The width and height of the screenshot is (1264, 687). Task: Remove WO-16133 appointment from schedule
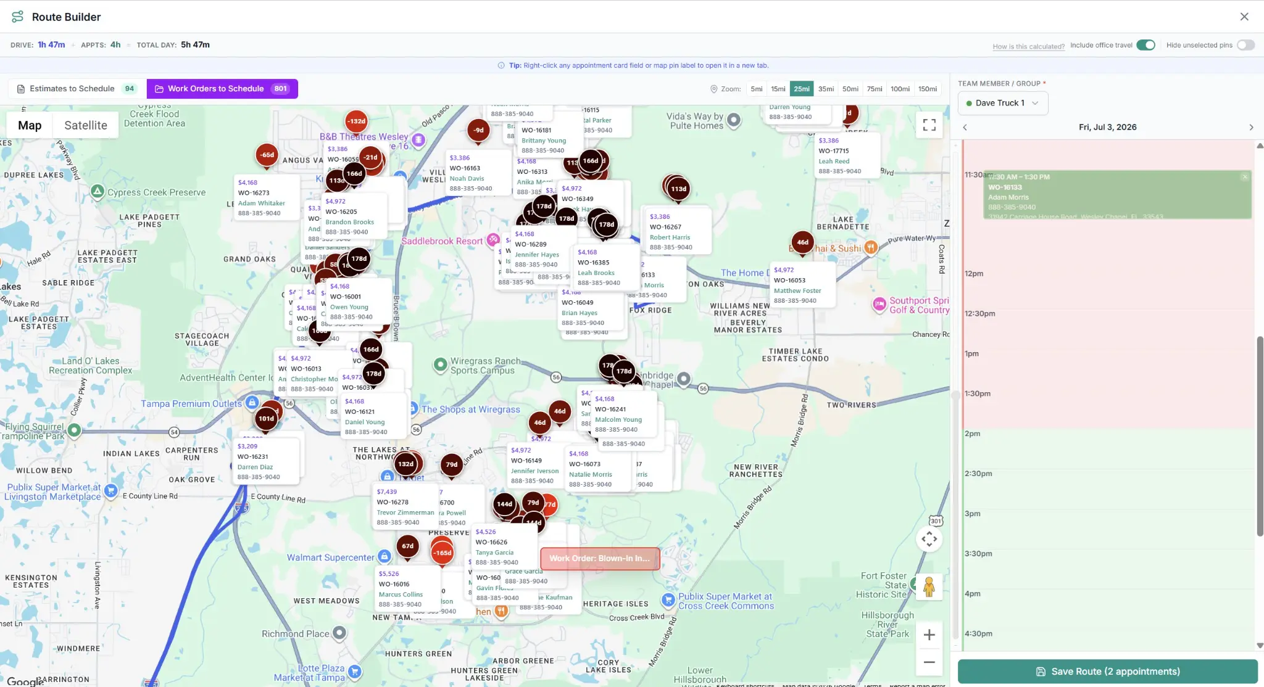[1245, 177]
